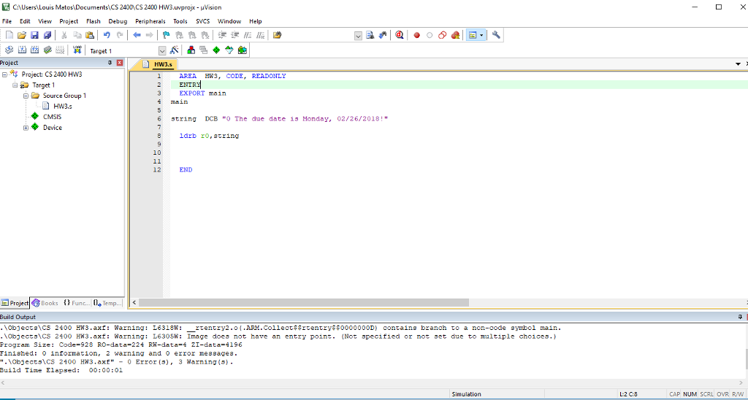Viewport: 748px width, 400px height.
Task: Indent the selected lines
Action: click(222, 35)
